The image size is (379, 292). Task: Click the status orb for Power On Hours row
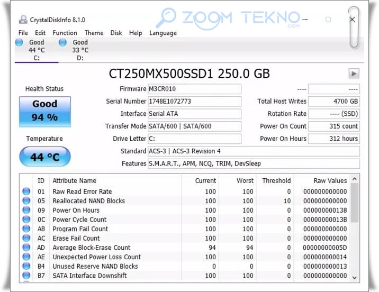26,210
